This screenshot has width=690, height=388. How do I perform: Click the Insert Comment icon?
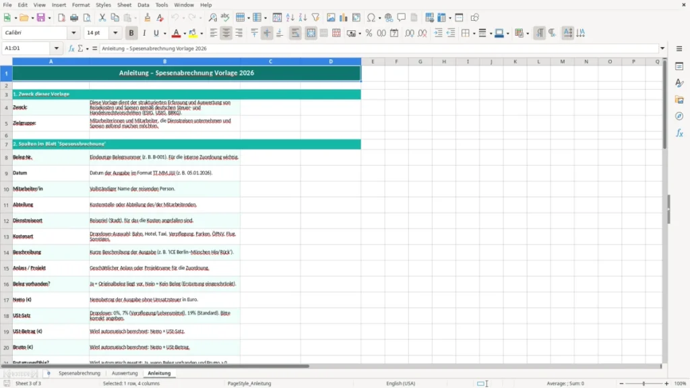[x=402, y=18]
